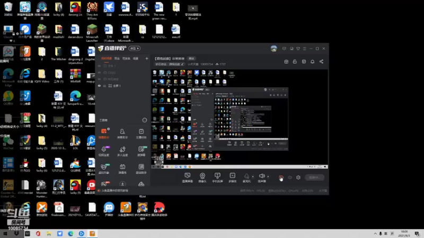Expand the speaker options arrow

(x=268, y=177)
